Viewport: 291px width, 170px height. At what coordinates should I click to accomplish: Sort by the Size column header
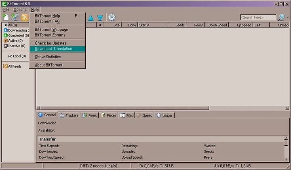[112, 25]
